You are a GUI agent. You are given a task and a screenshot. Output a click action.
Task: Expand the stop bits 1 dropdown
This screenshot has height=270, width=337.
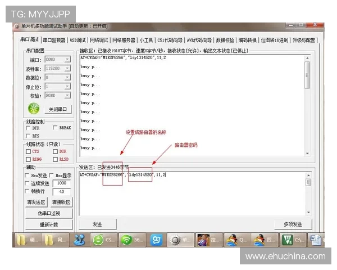(x=67, y=86)
